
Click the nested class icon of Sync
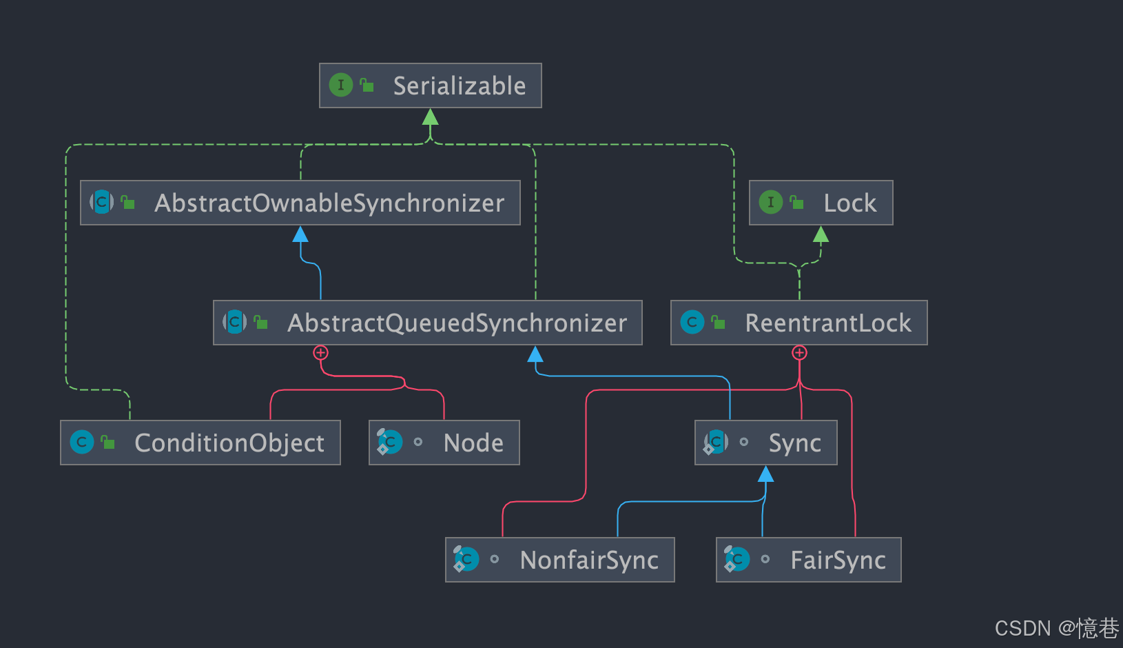click(x=717, y=442)
